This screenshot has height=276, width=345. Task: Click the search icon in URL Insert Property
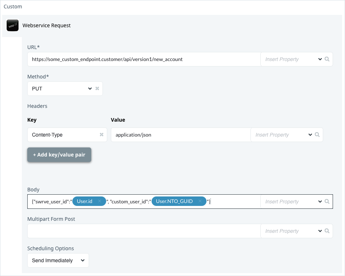tap(327, 59)
